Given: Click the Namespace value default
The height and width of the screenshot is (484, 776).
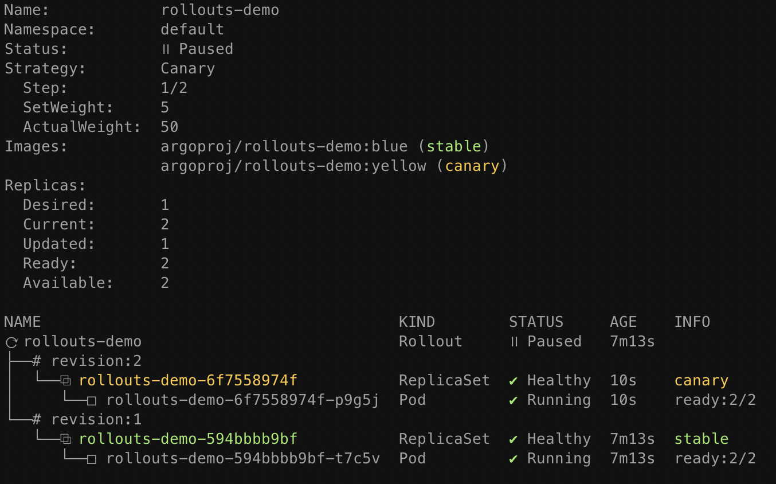Looking at the screenshot, I should pos(193,30).
